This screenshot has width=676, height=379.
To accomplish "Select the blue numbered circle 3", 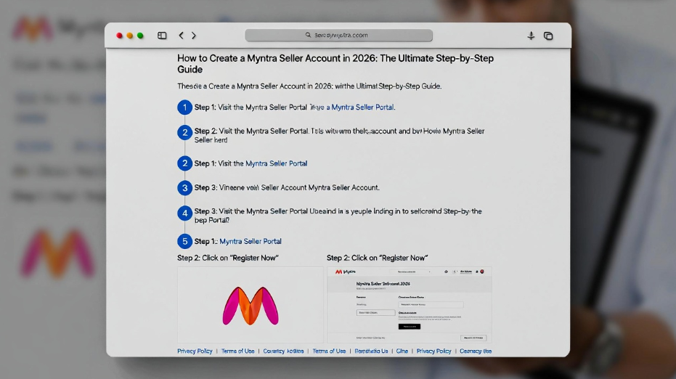I will click(184, 188).
